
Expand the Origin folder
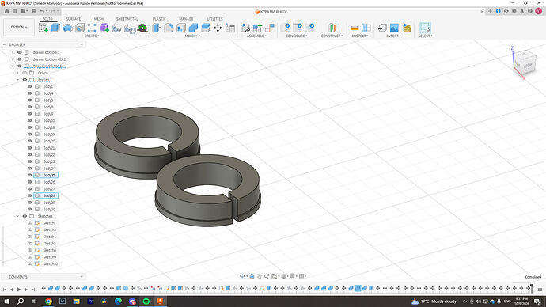click(x=17, y=73)
